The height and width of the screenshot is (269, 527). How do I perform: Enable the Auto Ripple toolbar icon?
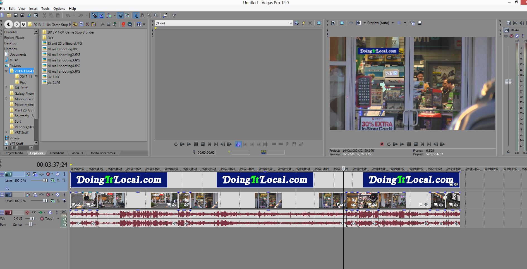click(108, 16)
